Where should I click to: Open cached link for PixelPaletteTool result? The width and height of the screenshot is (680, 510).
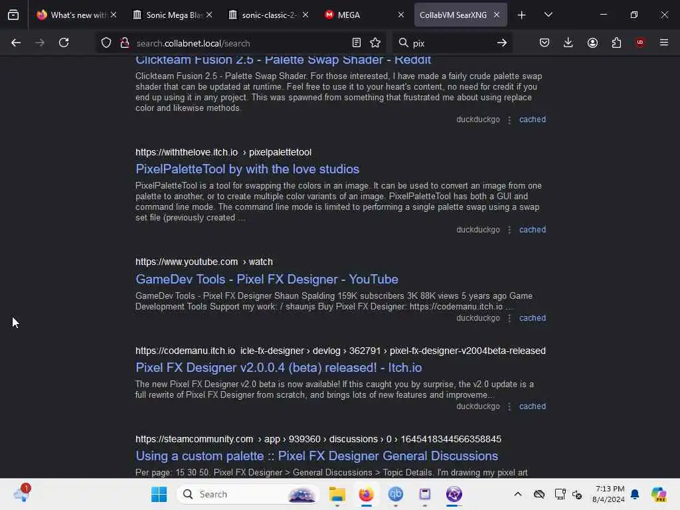[533, 229]
